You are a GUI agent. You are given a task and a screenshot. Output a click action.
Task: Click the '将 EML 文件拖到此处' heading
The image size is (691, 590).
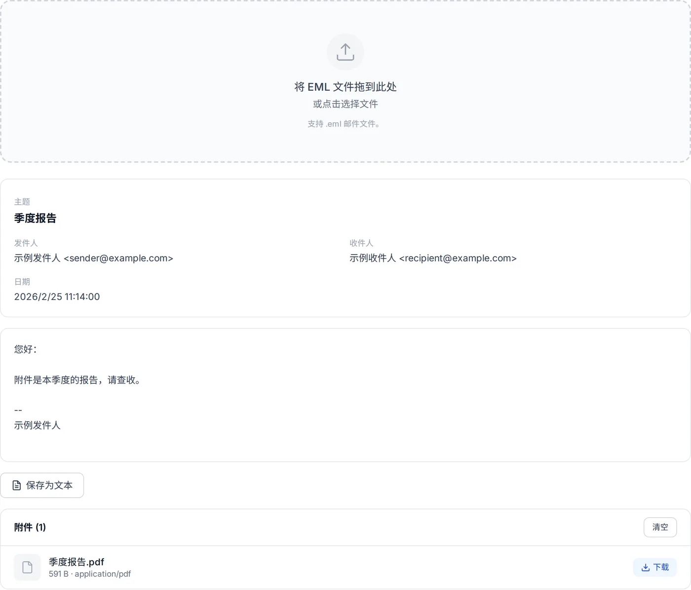pos(345,87)
